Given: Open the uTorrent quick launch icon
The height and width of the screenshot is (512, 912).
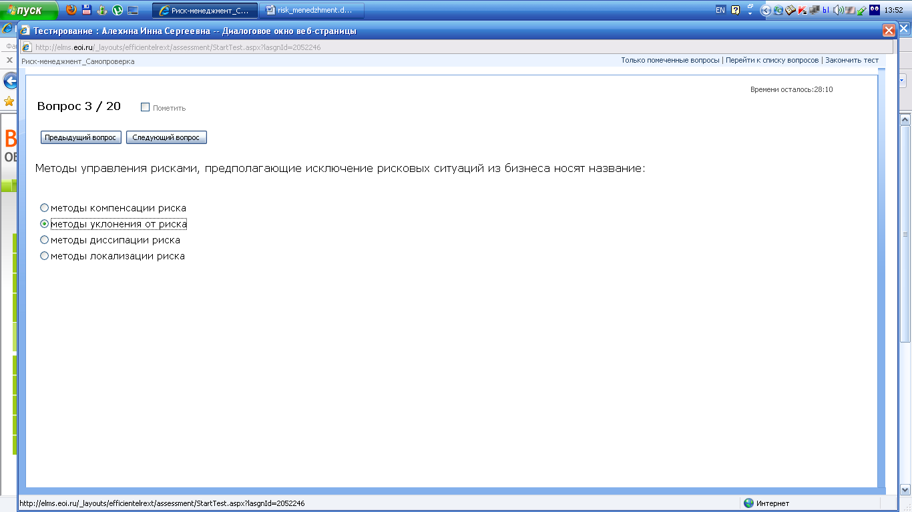Looking at the screenshot, I should pos(118,10).
